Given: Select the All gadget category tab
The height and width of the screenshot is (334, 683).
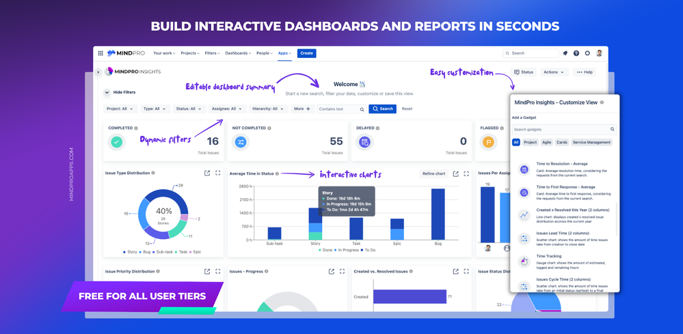Looking at the screenshot, I should coord(516,142).
